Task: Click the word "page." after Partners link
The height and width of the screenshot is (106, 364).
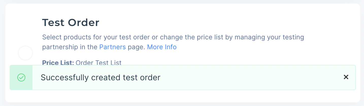Action: pyautogui.click(x=136, y=47)
